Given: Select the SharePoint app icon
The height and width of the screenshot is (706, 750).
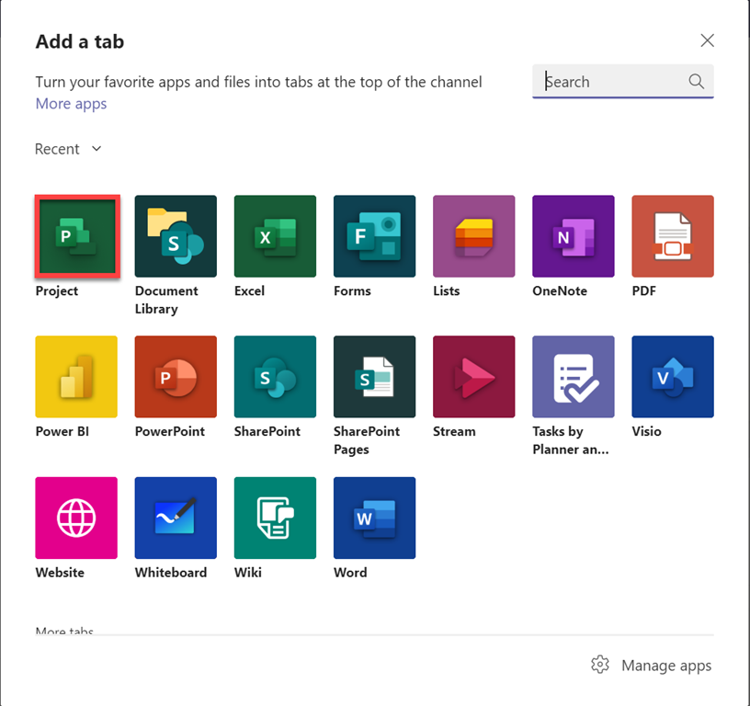Looking at the screenshot, I should click(275, 377).
